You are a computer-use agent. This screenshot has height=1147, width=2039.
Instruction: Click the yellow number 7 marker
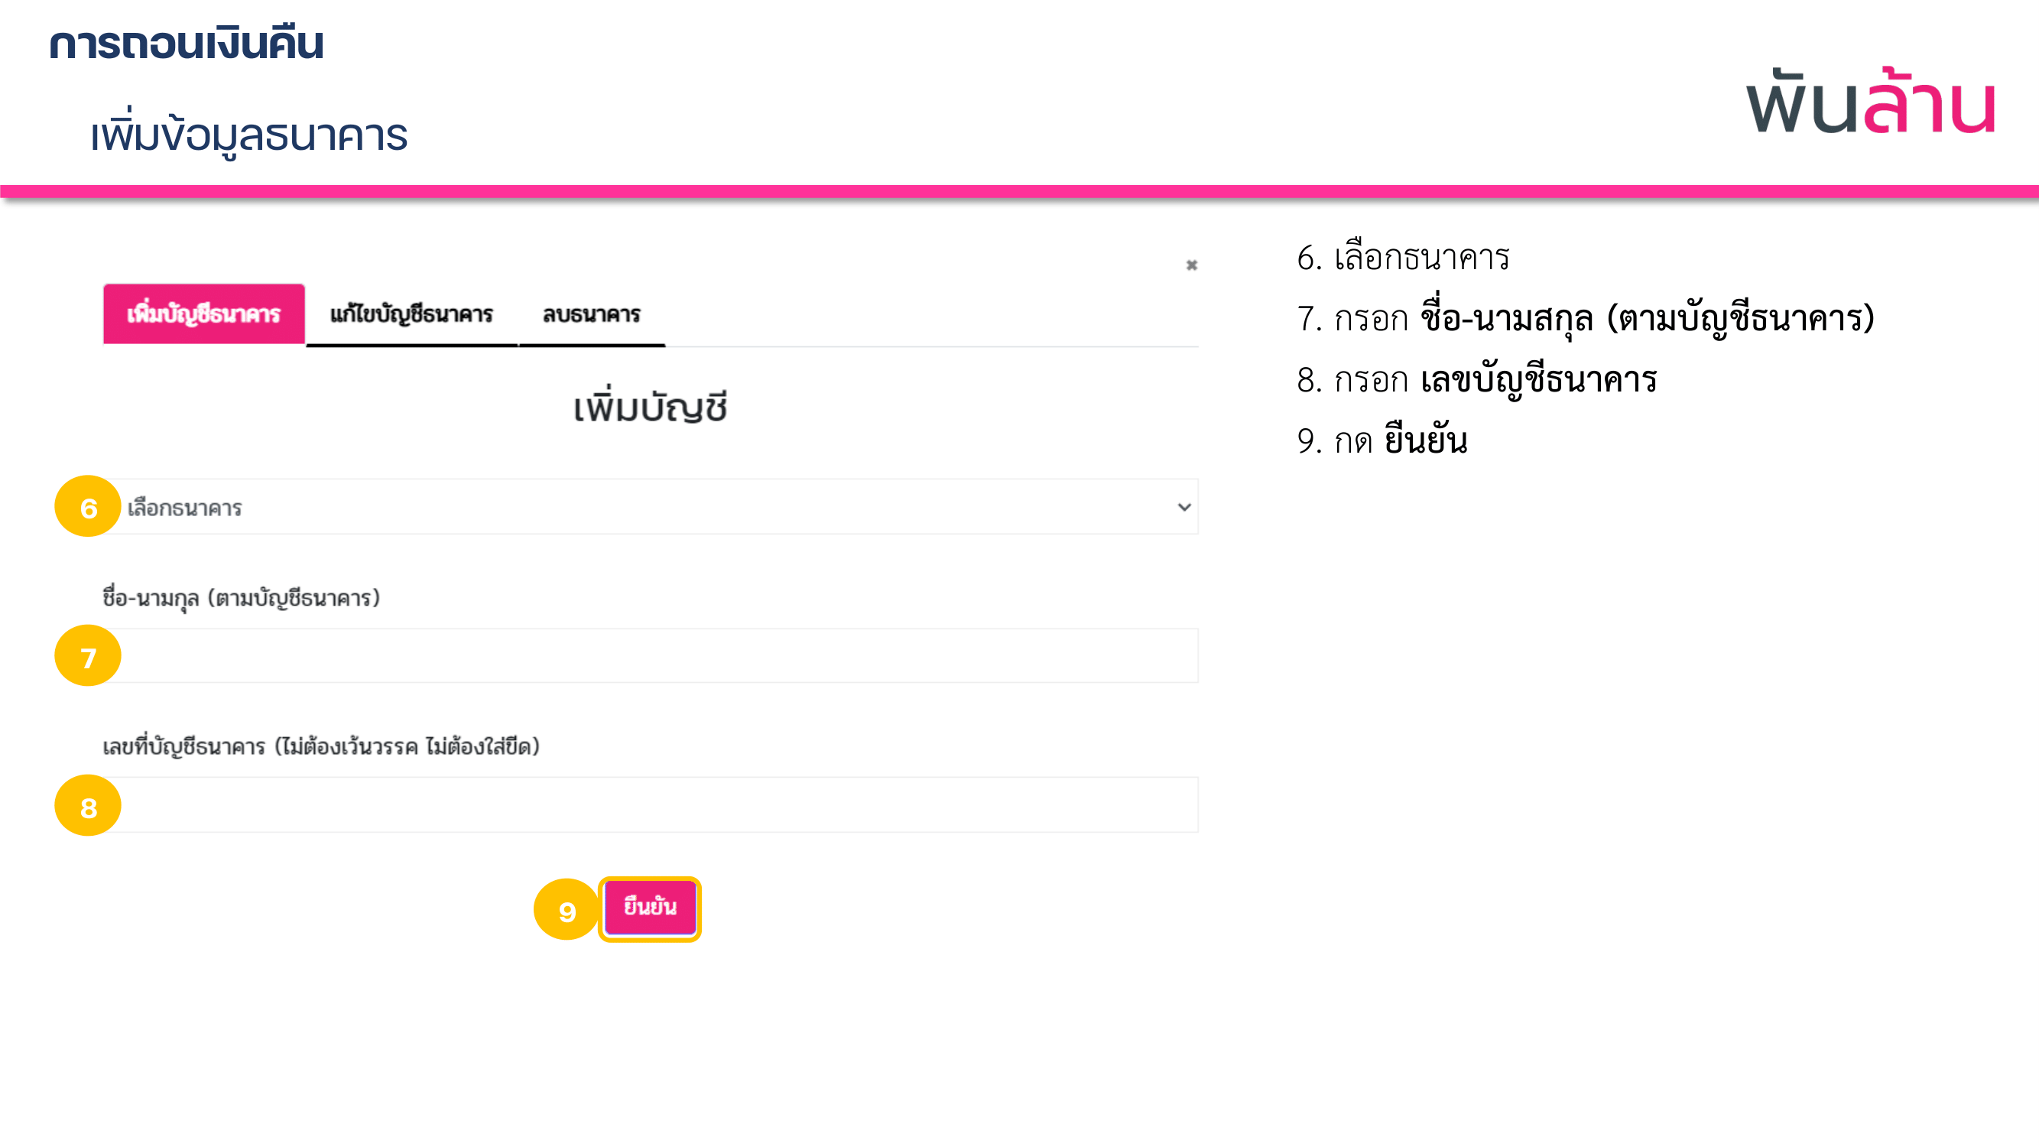(x=88, y=656)
